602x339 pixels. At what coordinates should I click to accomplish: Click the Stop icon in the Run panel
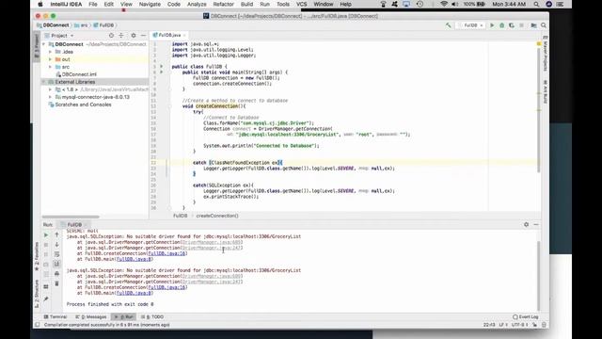46,245
